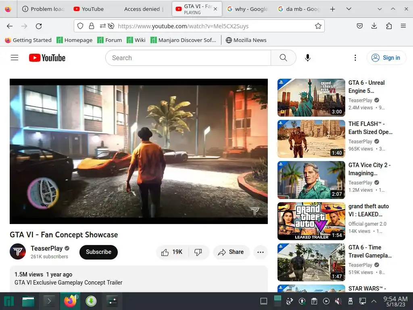Go back to the previous page
Image resolution: width=413 pixels, height=310 pixels.
(x=10, y=26)
